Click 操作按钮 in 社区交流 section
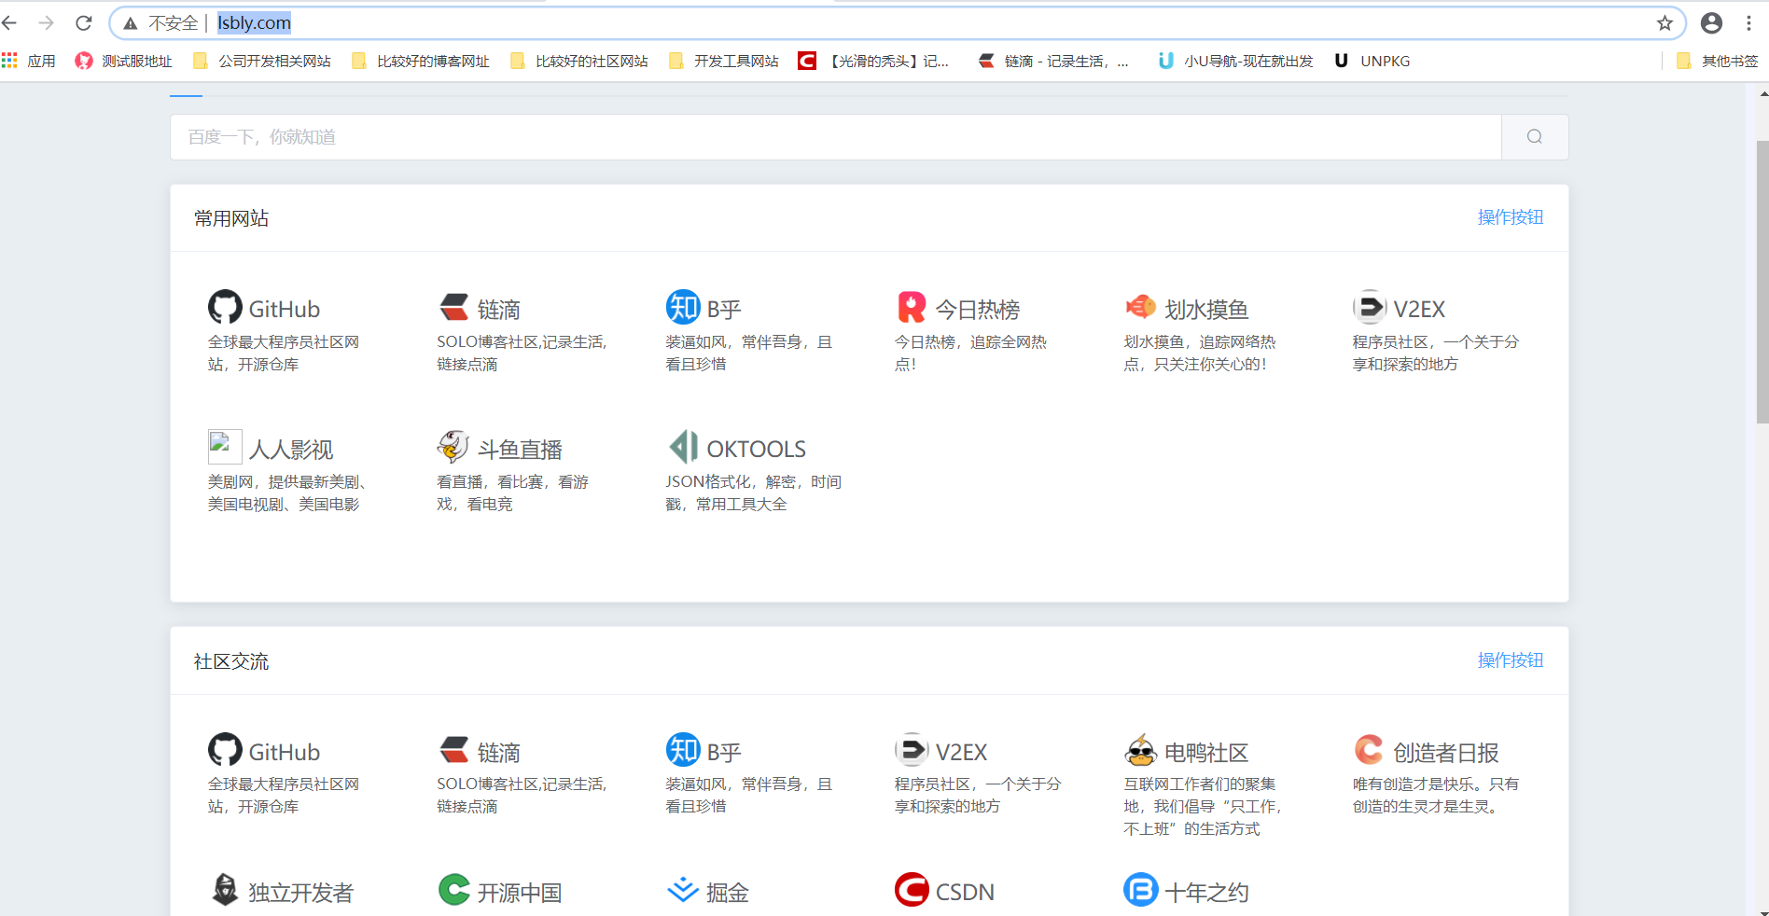The width and height of the screenshot is (1769, 916). 1510,660
